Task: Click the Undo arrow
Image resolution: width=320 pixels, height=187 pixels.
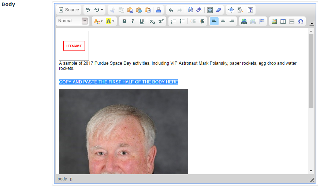Action: coord(171,10)
